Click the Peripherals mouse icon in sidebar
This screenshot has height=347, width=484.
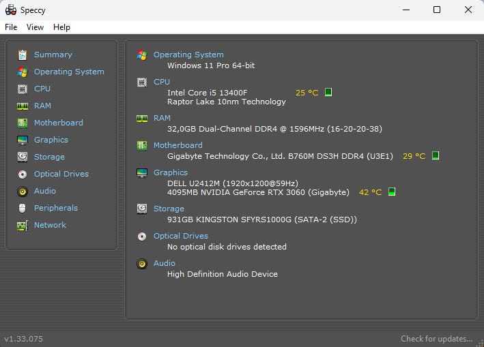coord(23,208)
